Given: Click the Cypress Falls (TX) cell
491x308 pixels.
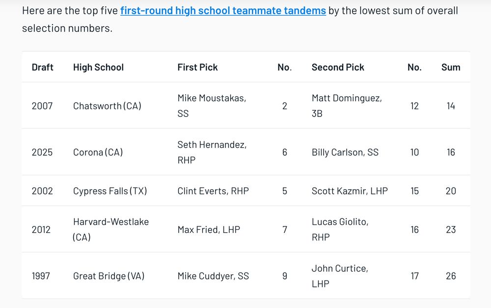Looking at the screenshot, I should coord(110,191).
